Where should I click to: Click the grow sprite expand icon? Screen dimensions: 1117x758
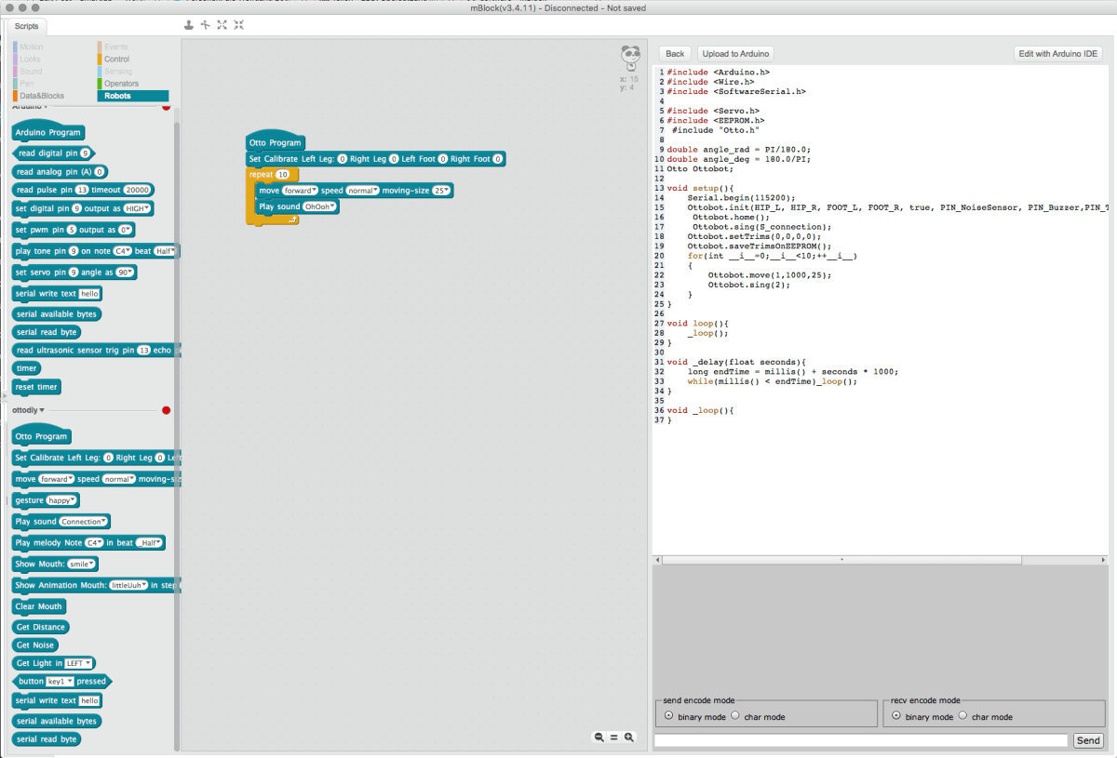pos(222,25)
